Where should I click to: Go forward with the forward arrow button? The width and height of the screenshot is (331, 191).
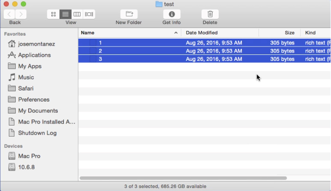[21, 14]
